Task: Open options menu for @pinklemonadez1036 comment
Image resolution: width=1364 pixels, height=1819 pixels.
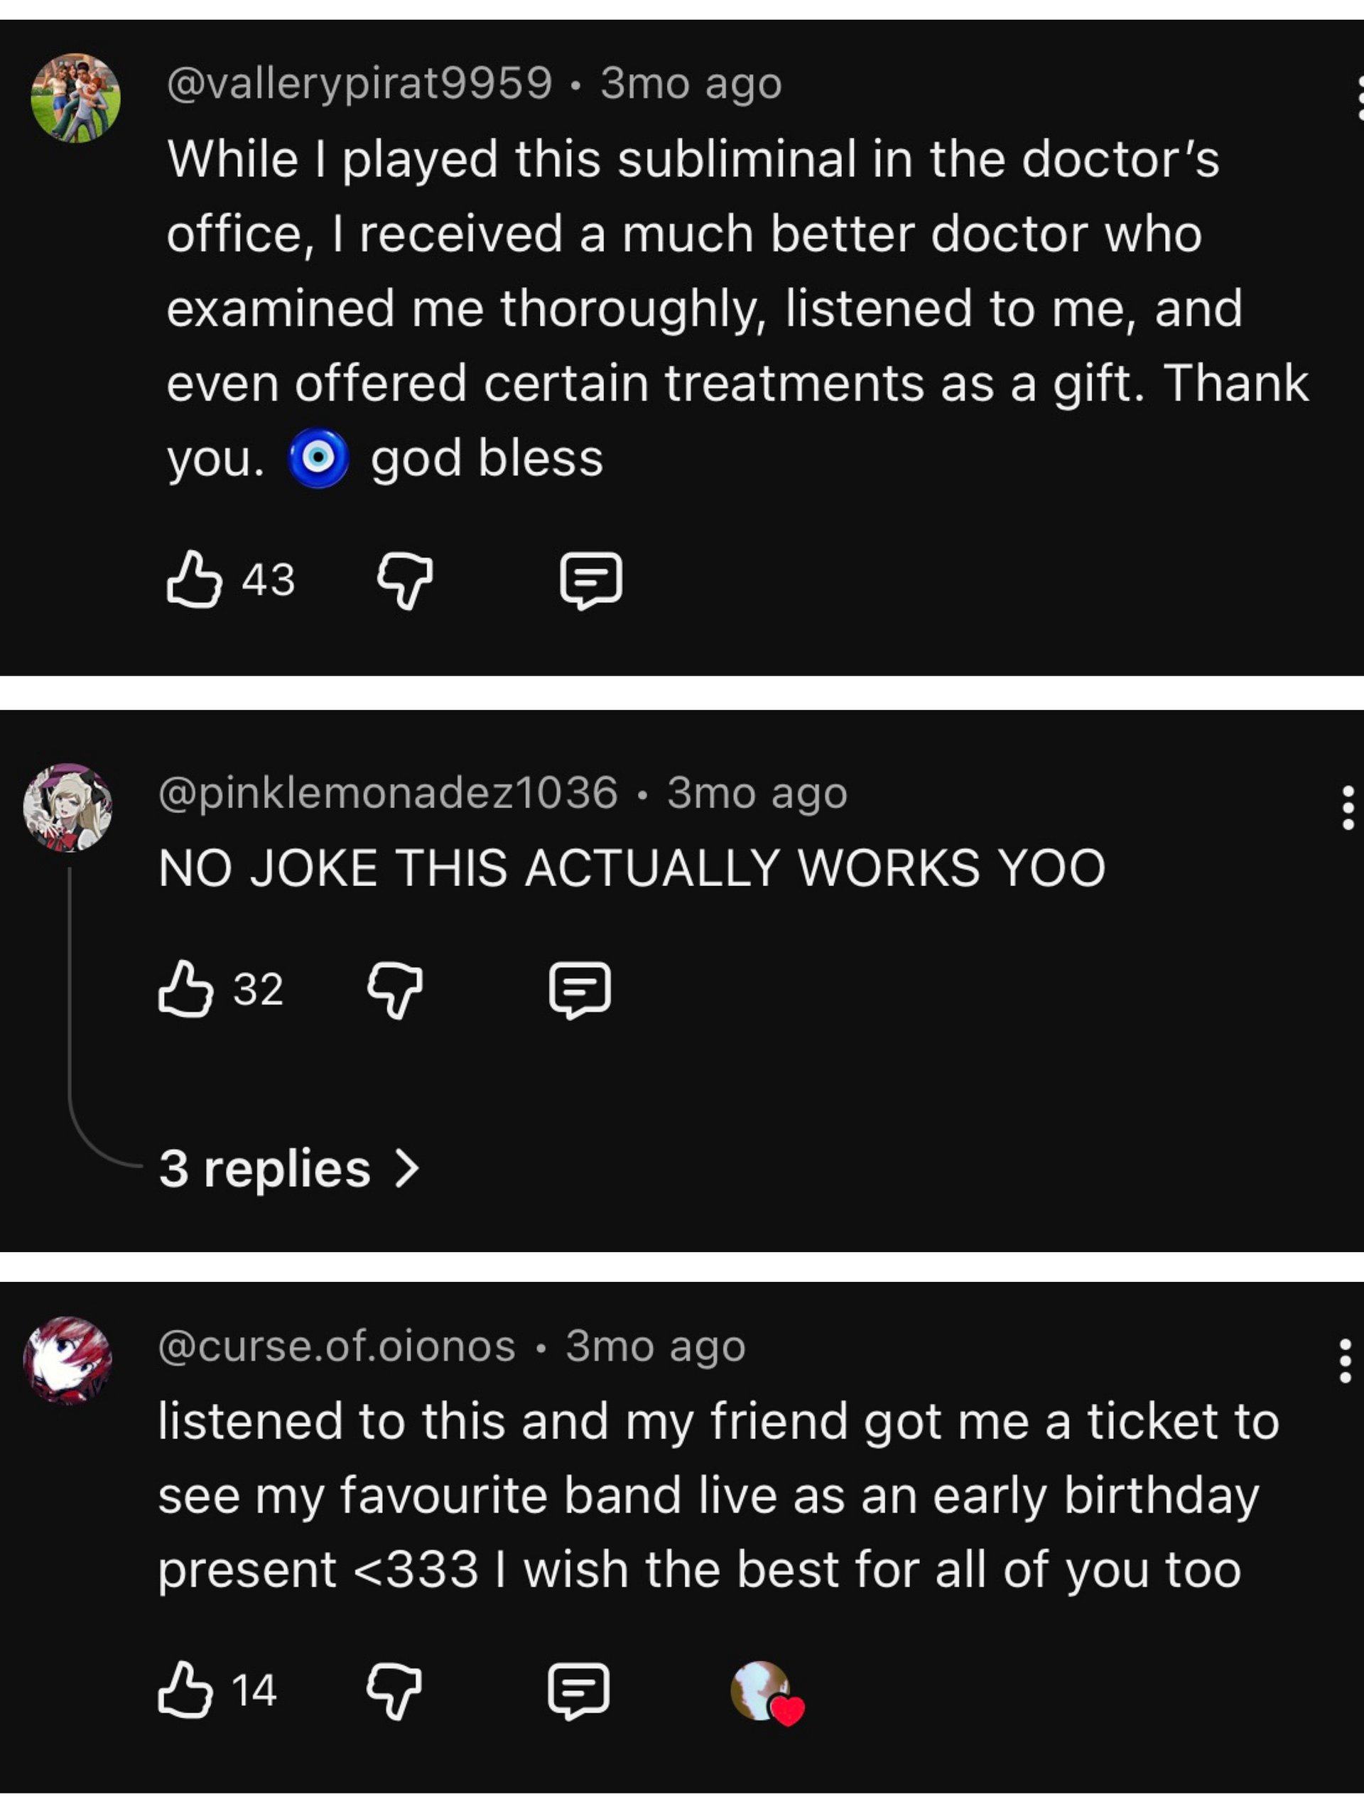Action: (1348, 807)
